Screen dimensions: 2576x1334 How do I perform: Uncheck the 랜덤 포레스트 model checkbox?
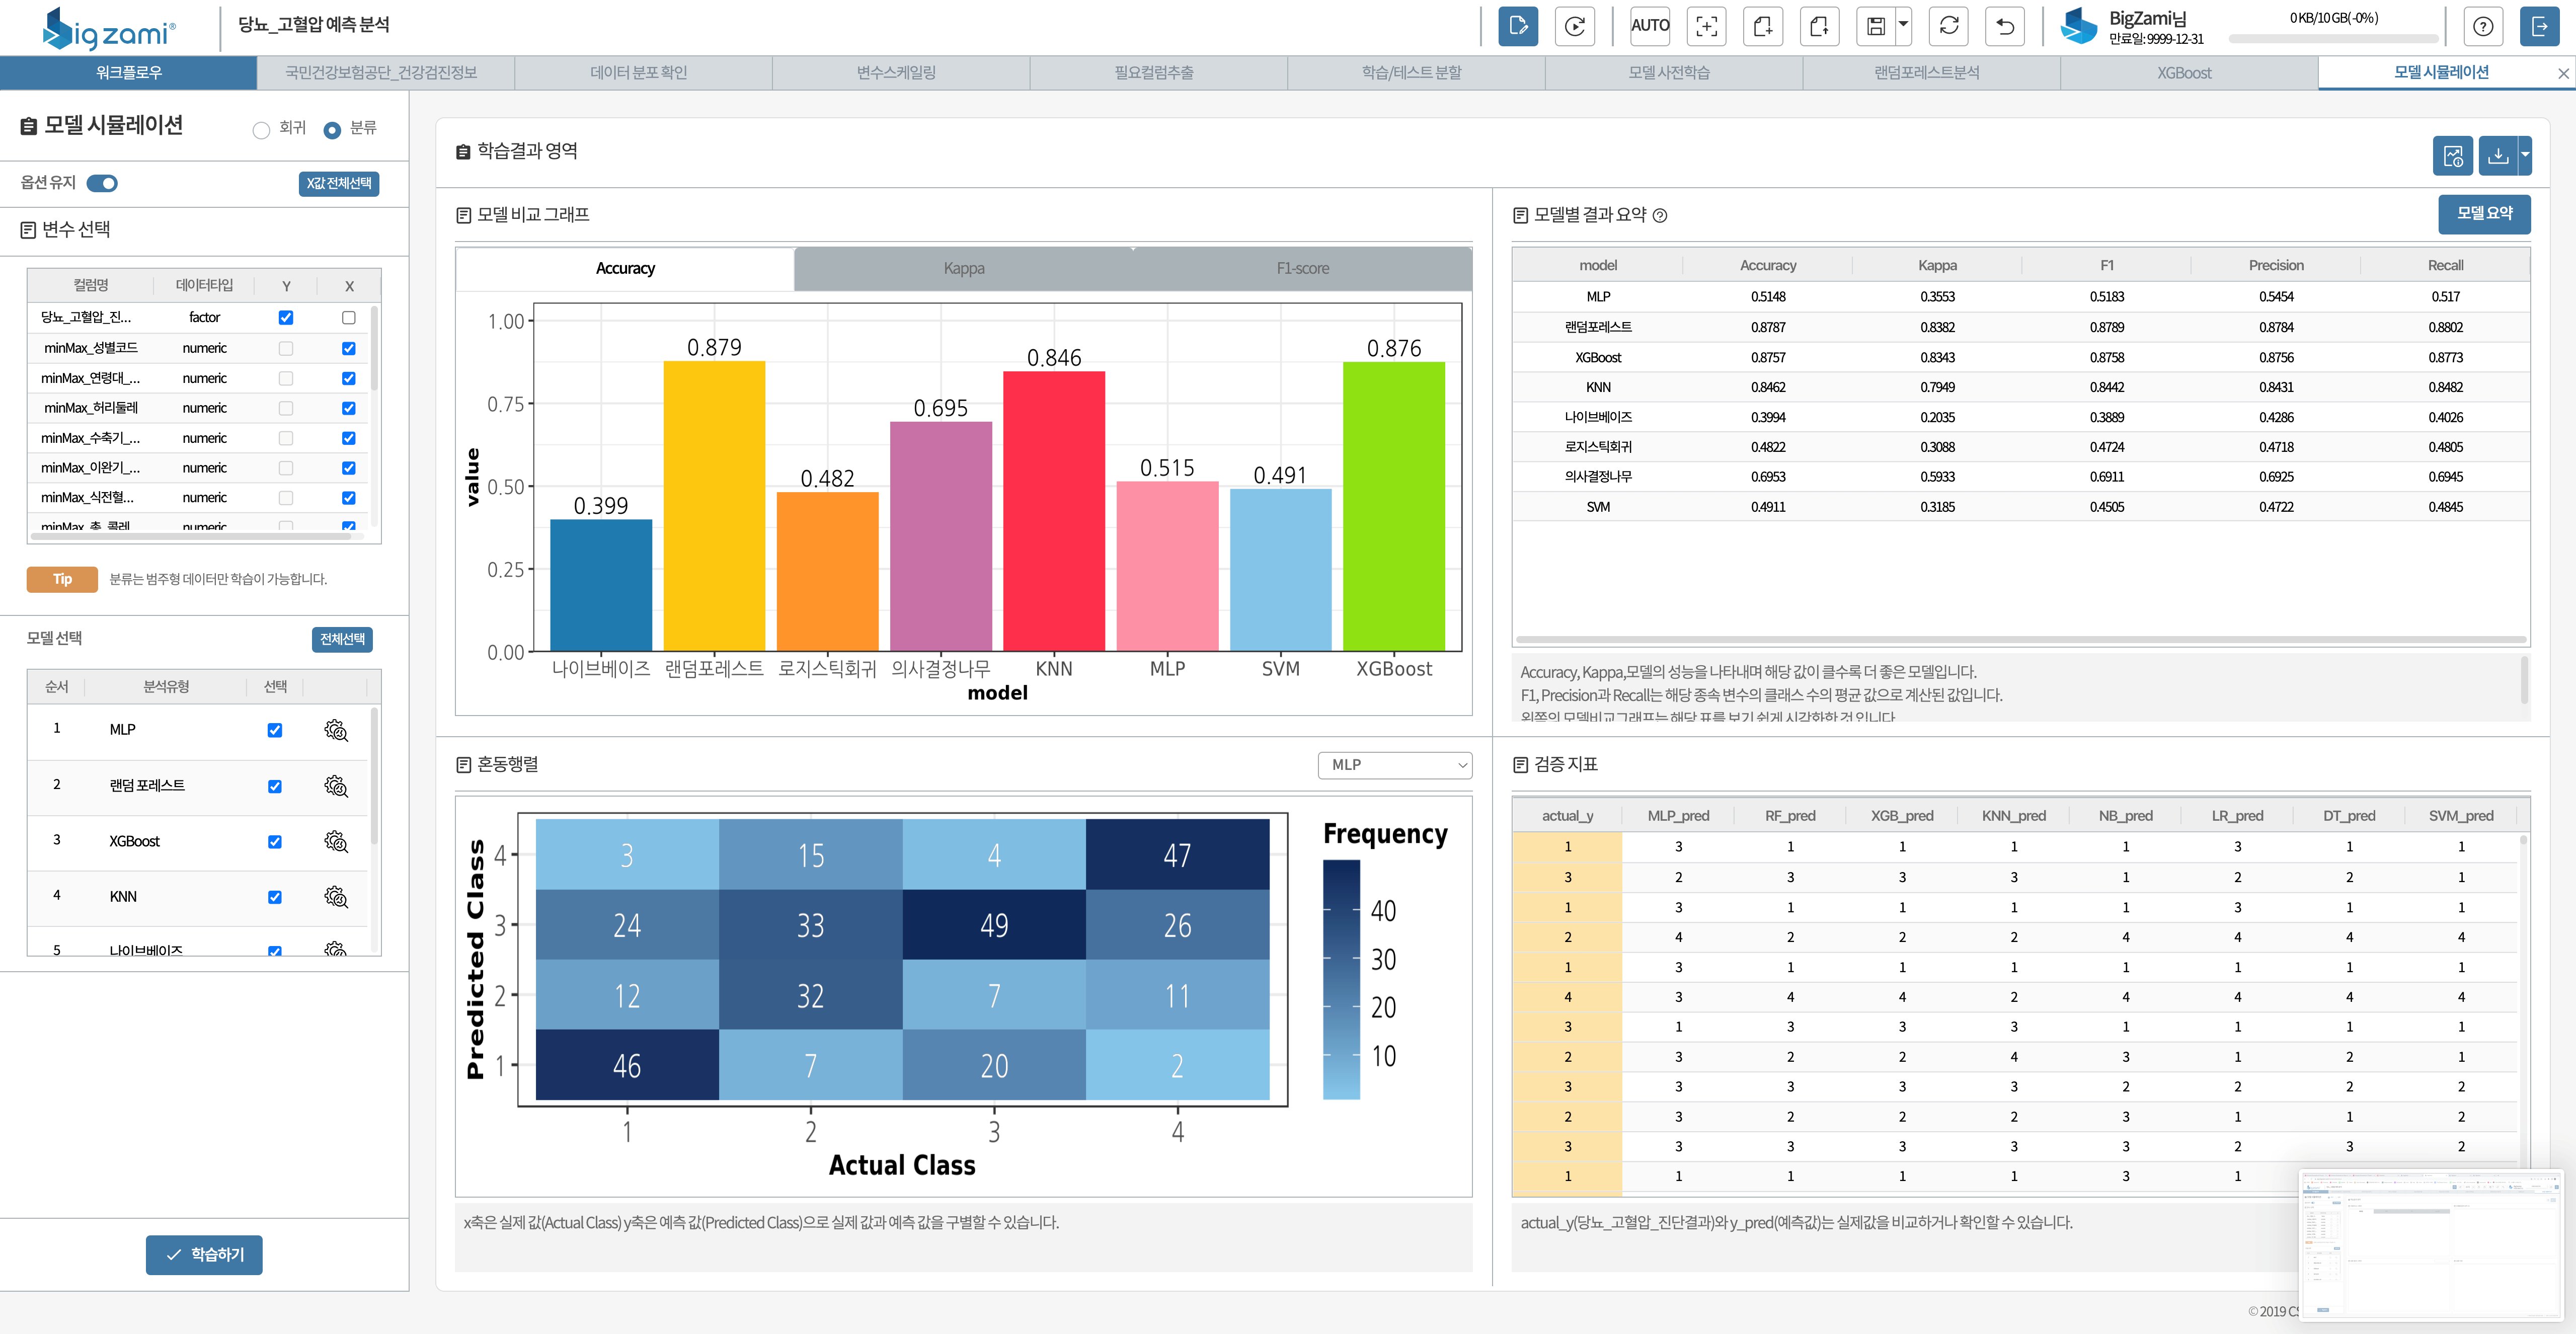coord(275,786)
